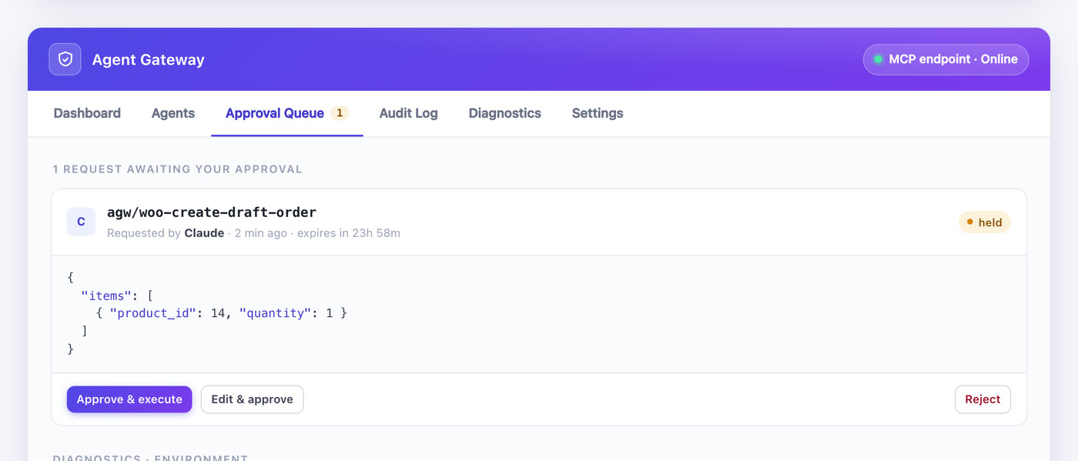Click the agw/woo-create-draft-order title
Image resolution: width=1078 pixels, height=461 pixels.
pyautogui.click(x=212, y=212)
